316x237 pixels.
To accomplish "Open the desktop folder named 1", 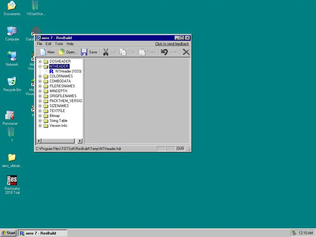I will pos(11,135).
